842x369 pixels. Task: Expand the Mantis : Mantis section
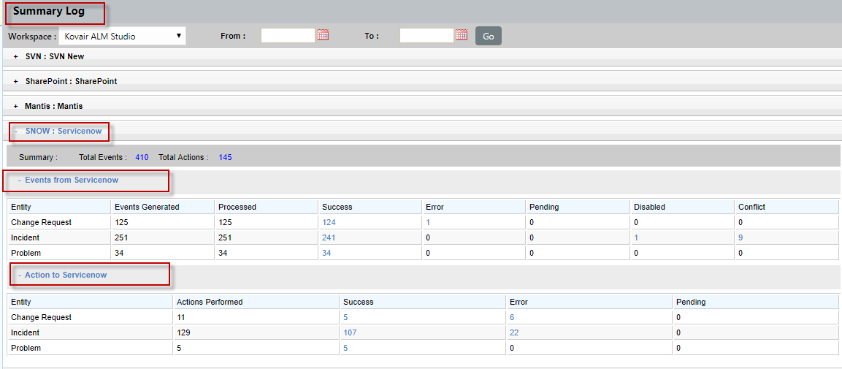(53, 106)
